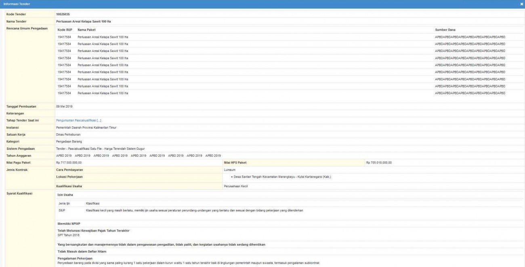Click the HPS value Rp 705.018.000,00
The width and height of the screenshot is (525, 267).
pyautogui.click(x=378, y=163)
